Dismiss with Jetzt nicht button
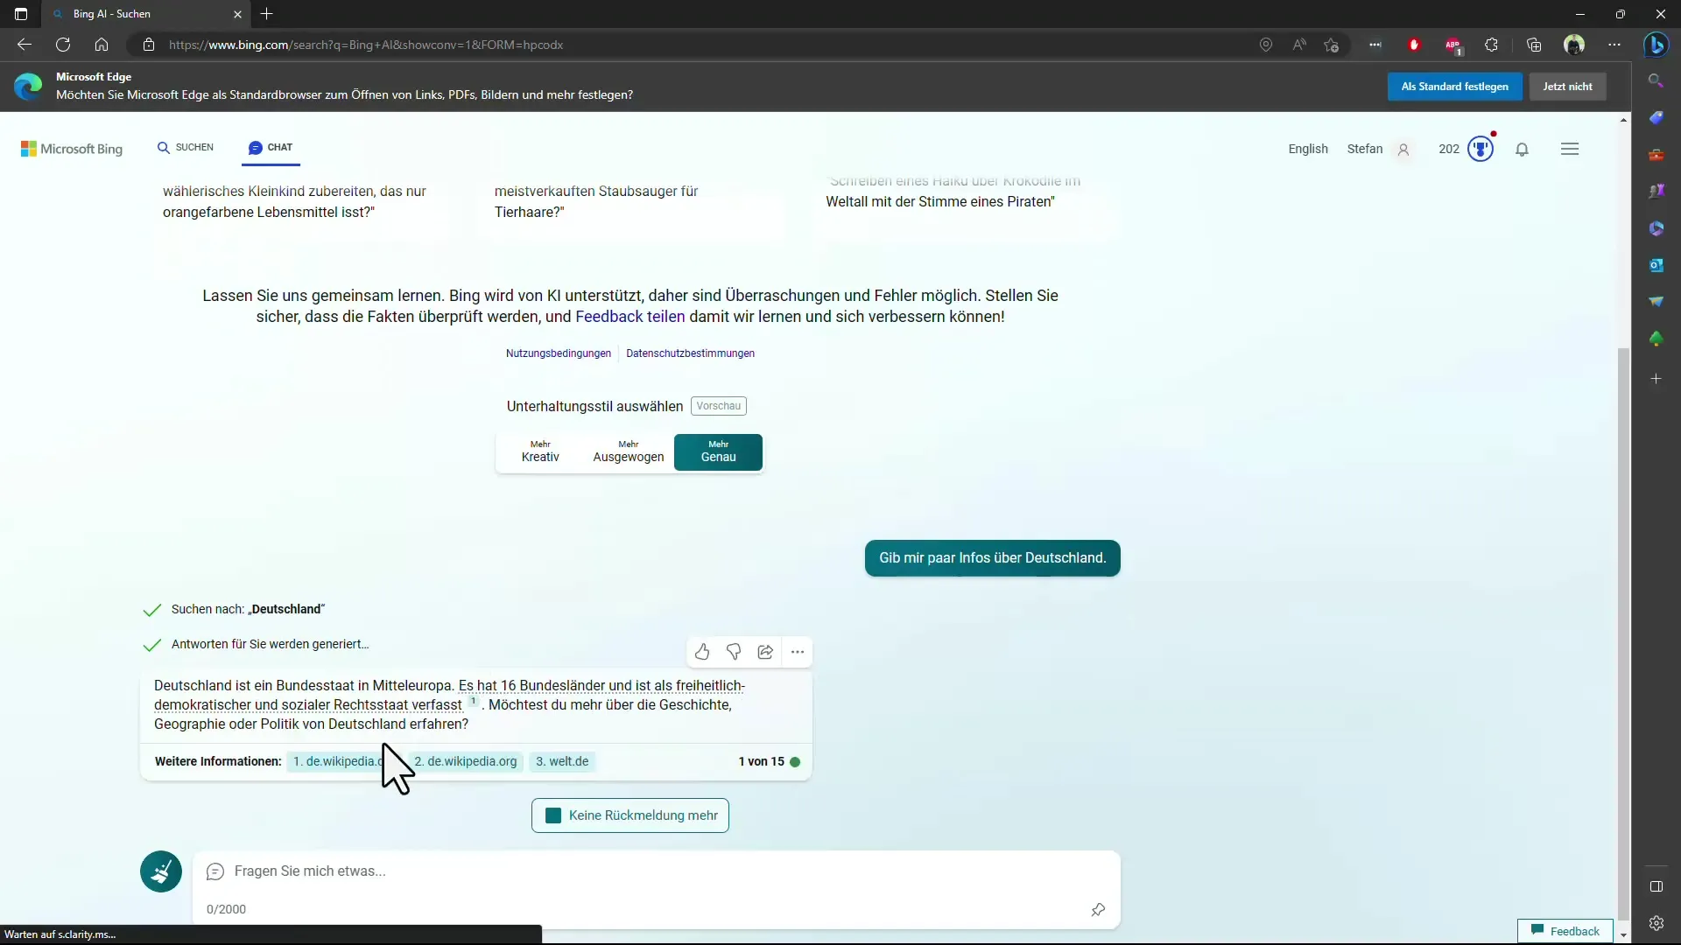 (x=1567, y=87)
